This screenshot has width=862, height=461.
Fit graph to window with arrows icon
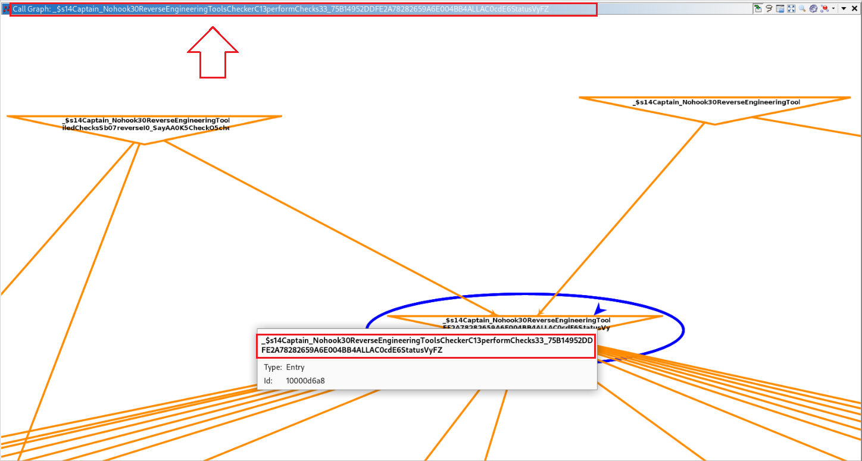791,8
